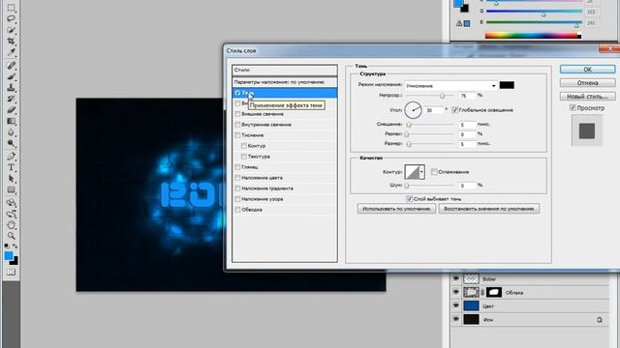Viewport: 620px width, 348px height.
Task: Select the Zoom magnifier tool
Action: pos(11,236)
